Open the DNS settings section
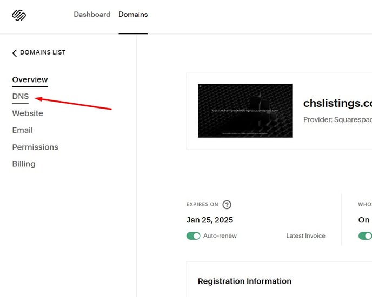Viewport: 372px width, 297px height. (21, 96)
